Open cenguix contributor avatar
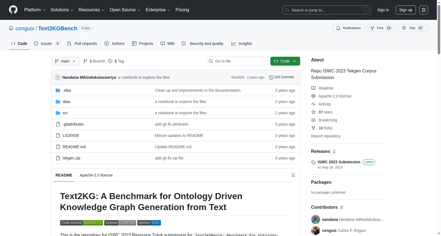 pyautogui.click(x=316, y=230)
